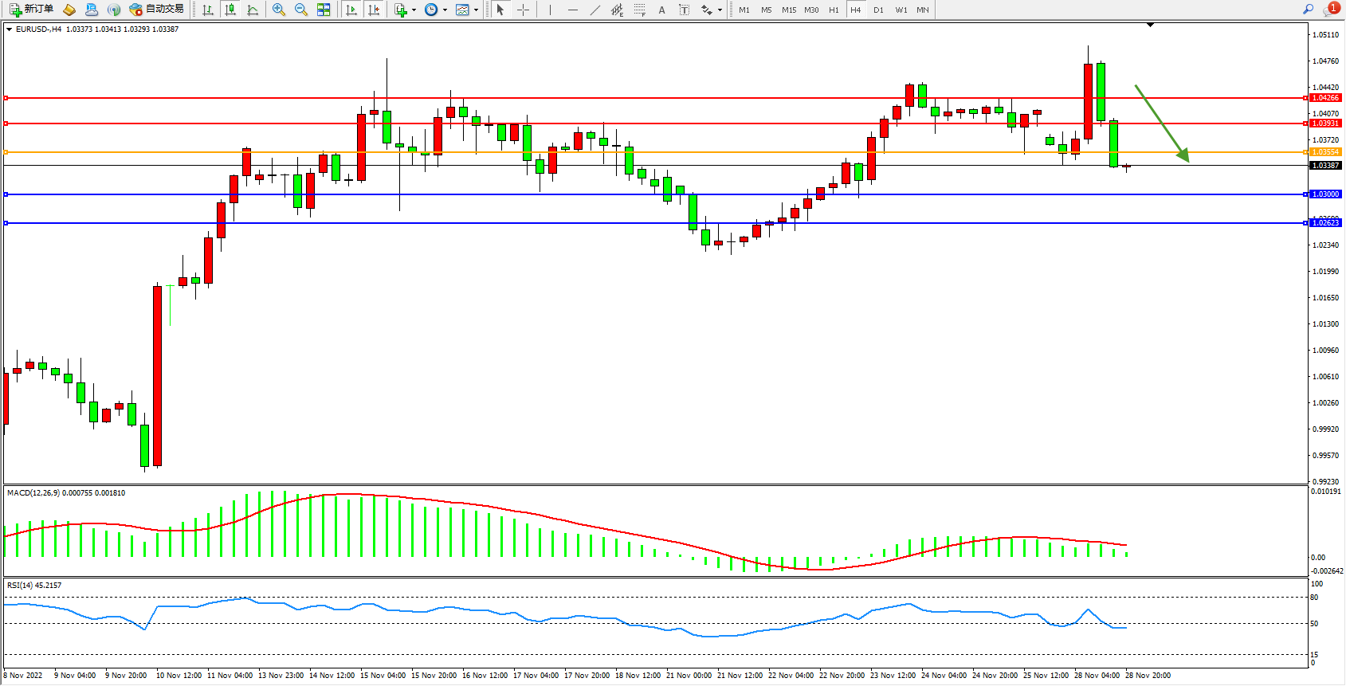Zoom out of the chart
Viewport: 1346px width, 686px height.
point(301,10)
